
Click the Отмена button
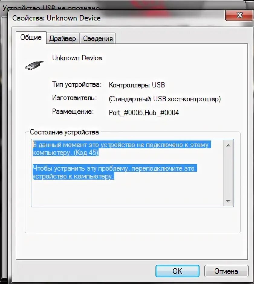click(226, 271)
